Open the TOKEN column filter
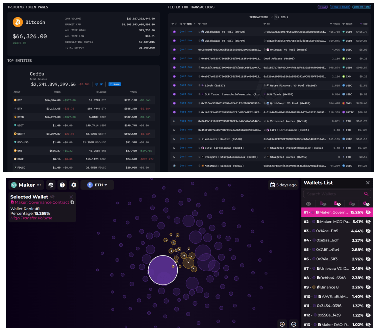377x331 pixels. point(344,24)
